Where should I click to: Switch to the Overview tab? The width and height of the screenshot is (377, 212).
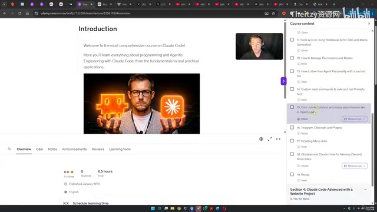coord(24,149)
